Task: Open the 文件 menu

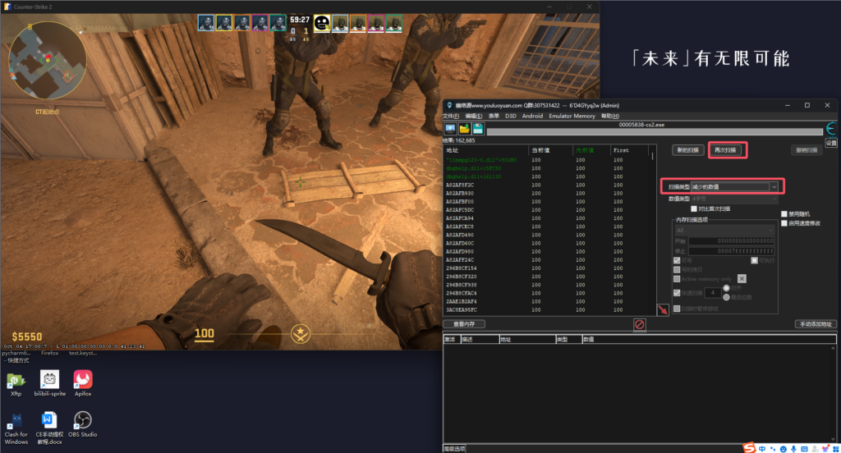Action: (x=451, y=116)
